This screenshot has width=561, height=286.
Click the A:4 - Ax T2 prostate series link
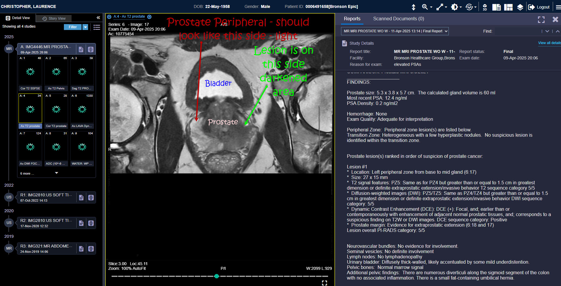coord(129,16)
